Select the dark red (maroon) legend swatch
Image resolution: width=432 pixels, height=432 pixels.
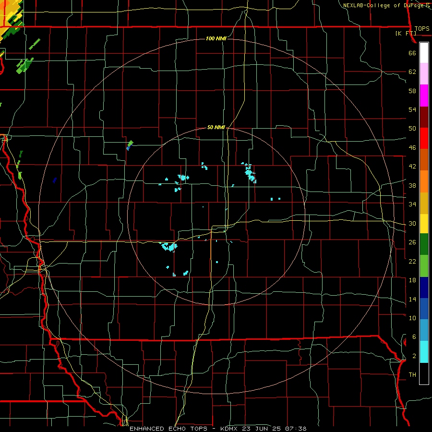(x=424, y=117)
